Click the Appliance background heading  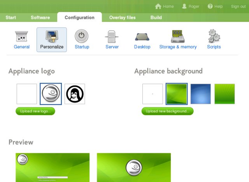tap(168, 71)
